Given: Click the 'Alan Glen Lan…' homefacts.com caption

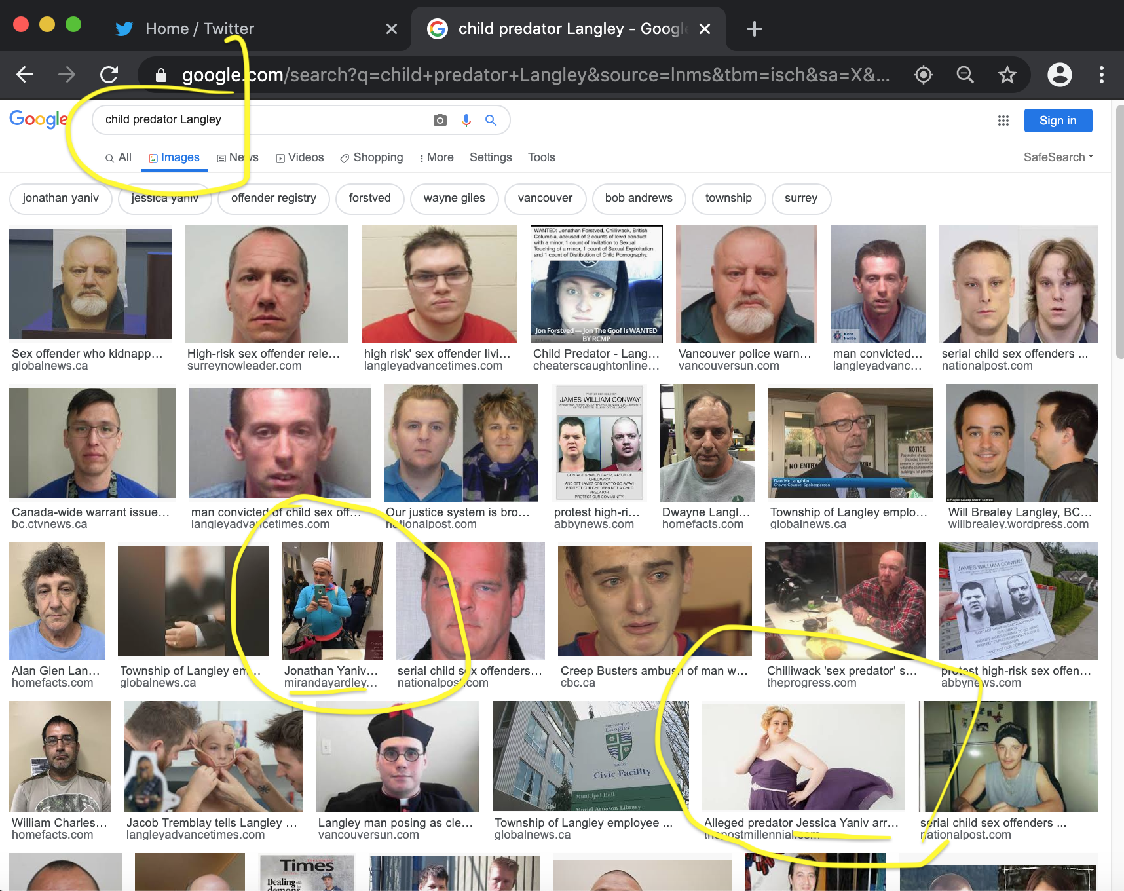Looking at the screenshot, I should [56, 671].
